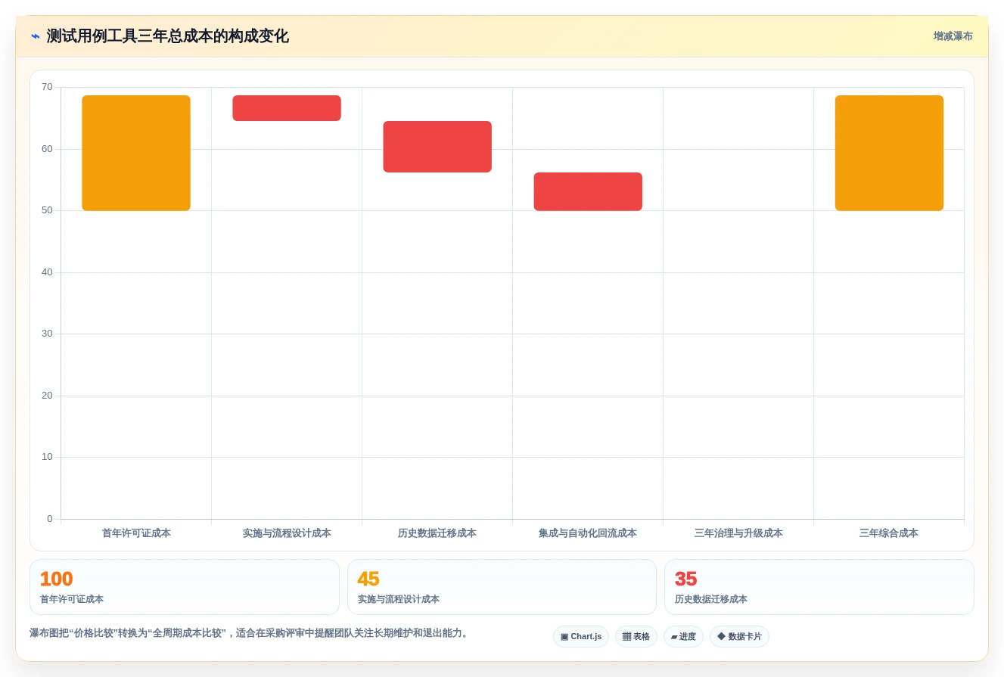Click the 增减瀑布 label in header

click(x=953, y=36)
